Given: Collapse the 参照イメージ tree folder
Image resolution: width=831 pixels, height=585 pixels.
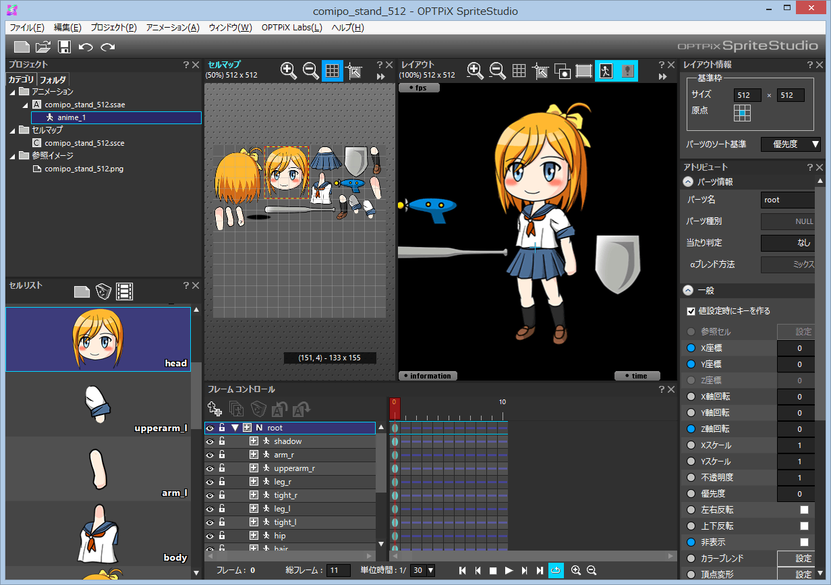Looking at the screenshot, I should [x=13, y=155].
